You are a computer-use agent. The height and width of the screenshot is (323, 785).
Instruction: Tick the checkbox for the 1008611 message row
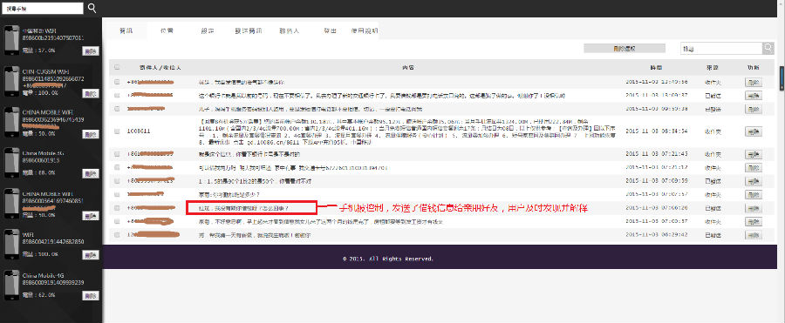click(117, 131)
